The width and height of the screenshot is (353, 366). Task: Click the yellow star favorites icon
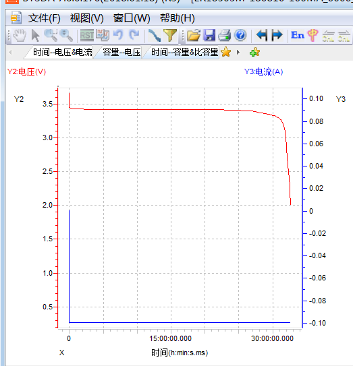point(226,52)
